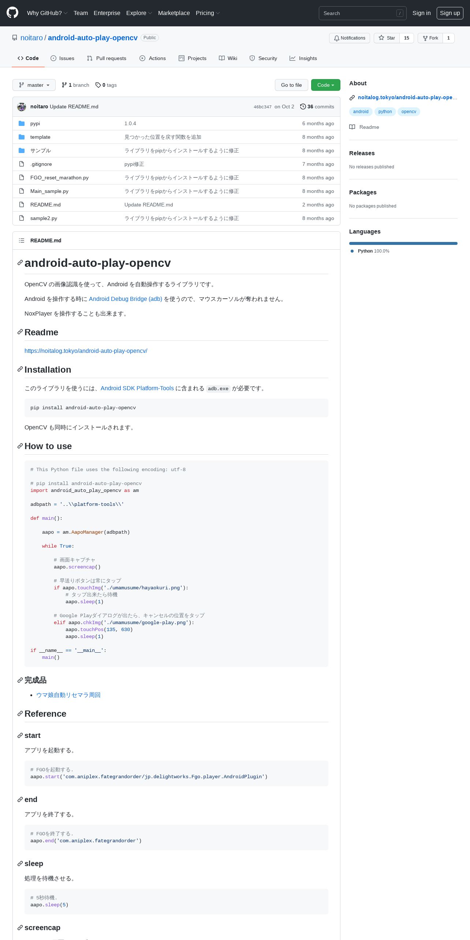Switch to the Insights tab
This screenshot has height=940, width=470.
pos(303,58)
